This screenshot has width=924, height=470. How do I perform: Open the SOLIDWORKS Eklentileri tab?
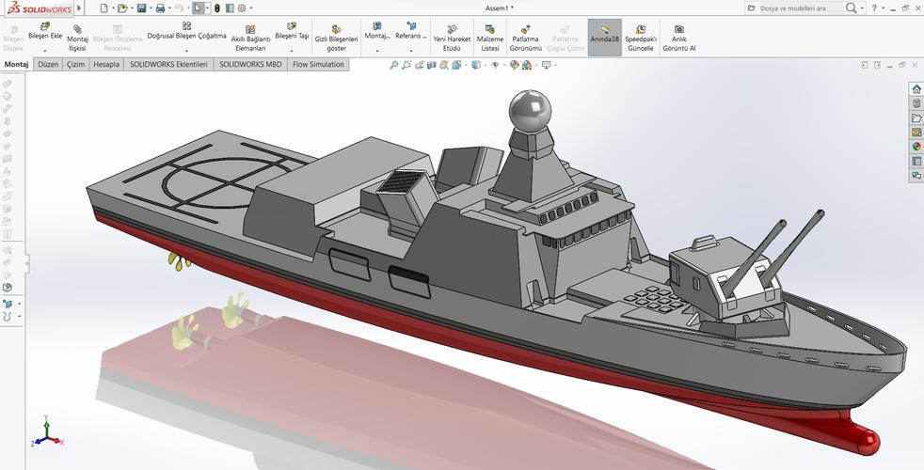[x=168, y=65]
